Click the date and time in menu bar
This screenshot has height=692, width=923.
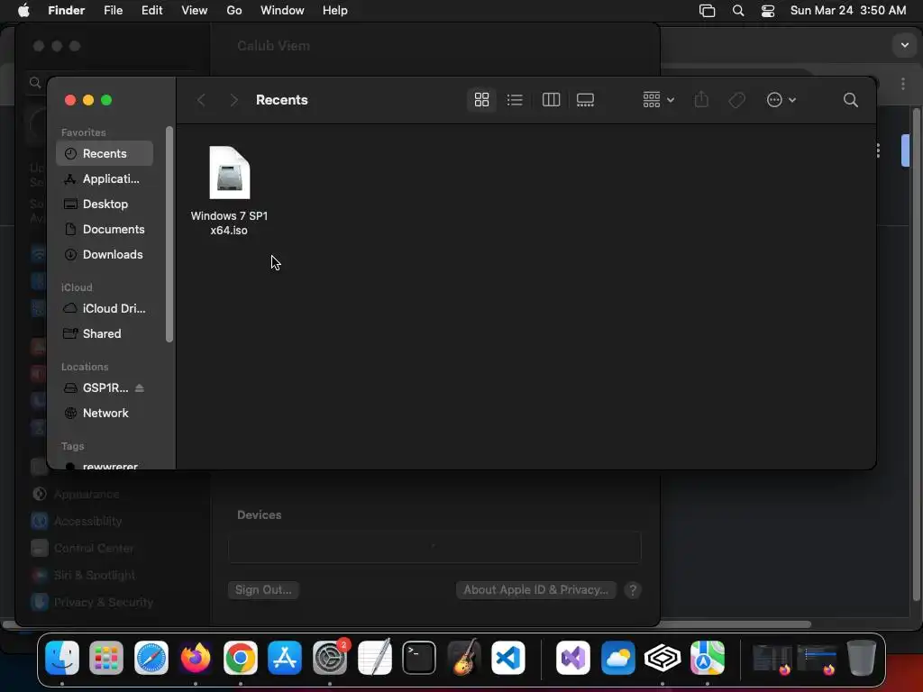847,11
